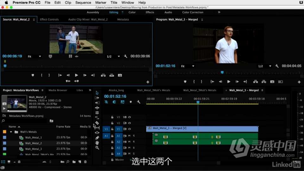Delete selected item with trash icon

85,162
